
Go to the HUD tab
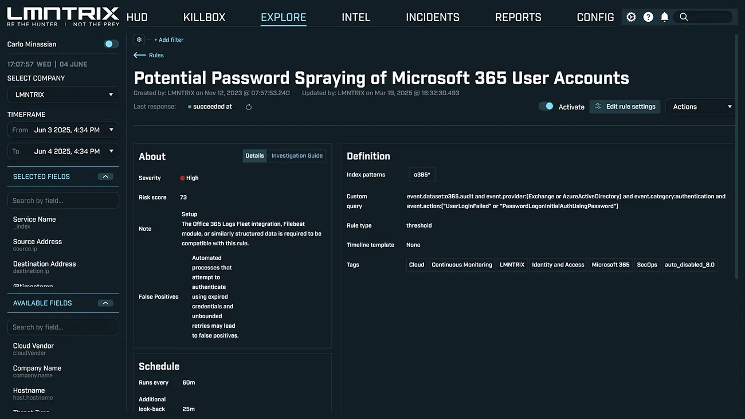(x=137, y=17)
